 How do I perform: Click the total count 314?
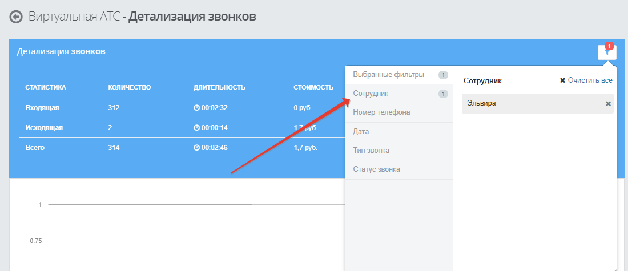[114, 148]
